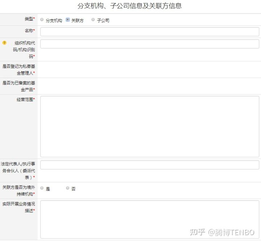Select the 分支机构 radio button
Screen dimensions: 261x243
coord(42,20)
